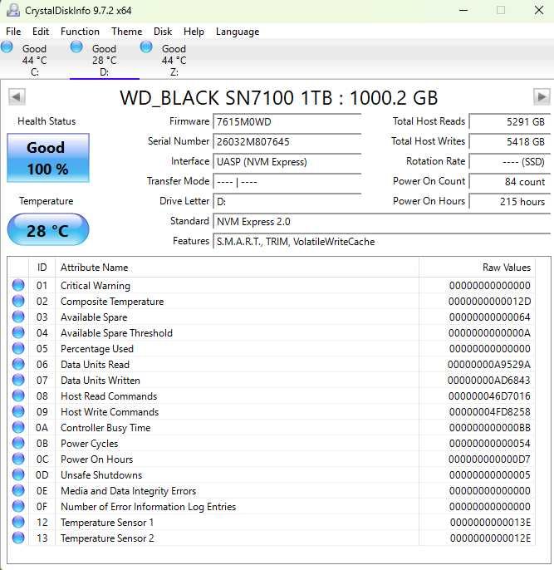Click status orb for Available Spare Threshold row
This screenshot has width=554, height=570.
(18, 332)
